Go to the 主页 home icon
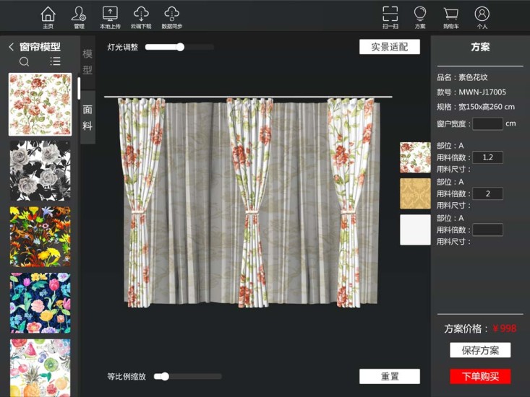This screenshot has height=397, width=530. point(48,16)
